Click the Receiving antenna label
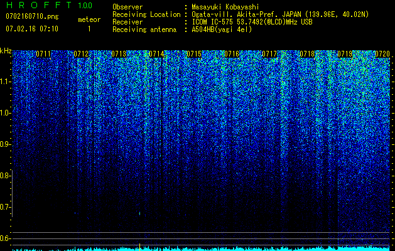Screen dimensions: 395x251 tap(144, 29)
